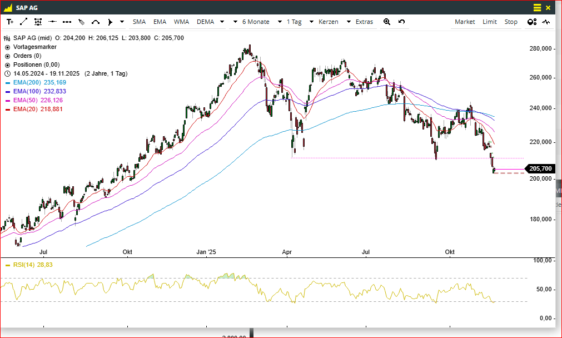562x338 pixels.
Task: Select the arc curve drawing tool
Action: (96, 22)
